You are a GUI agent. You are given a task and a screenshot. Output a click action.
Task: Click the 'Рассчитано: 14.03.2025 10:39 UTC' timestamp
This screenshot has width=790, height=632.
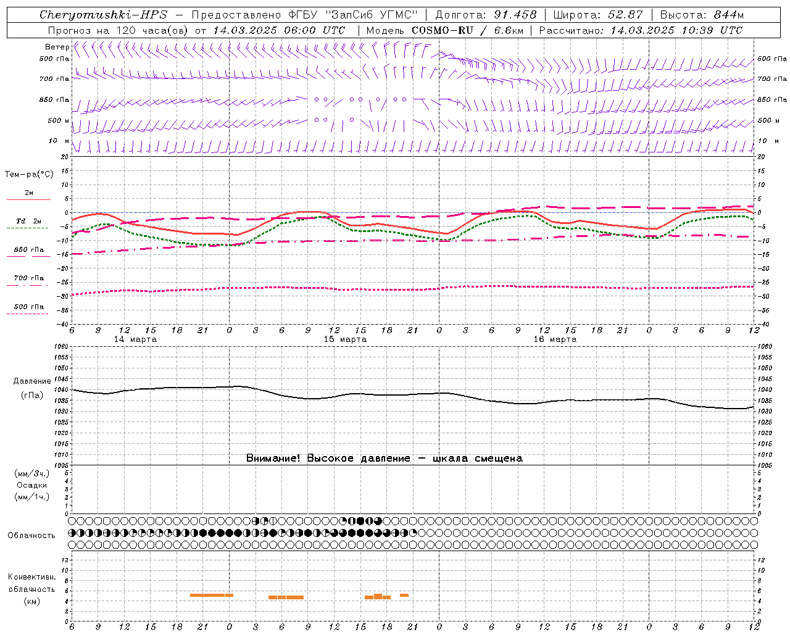641,30
